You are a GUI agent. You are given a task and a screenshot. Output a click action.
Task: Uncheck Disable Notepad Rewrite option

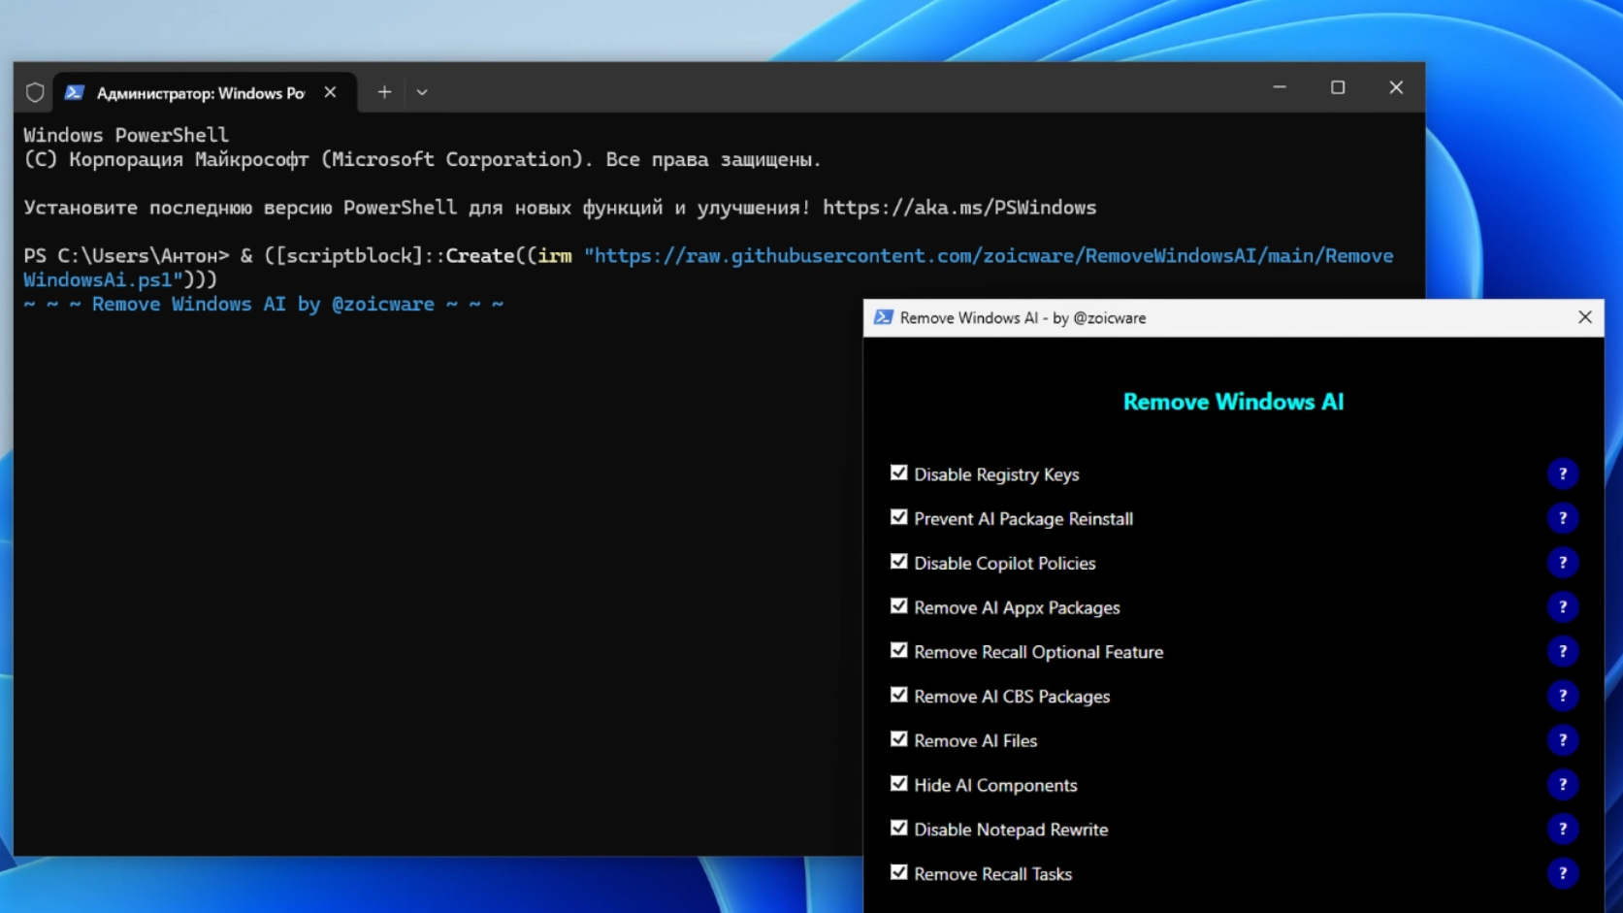(899, 829)
